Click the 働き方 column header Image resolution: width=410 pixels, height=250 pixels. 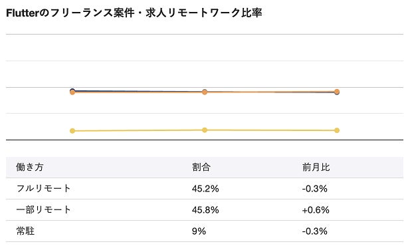click(29, 167)
